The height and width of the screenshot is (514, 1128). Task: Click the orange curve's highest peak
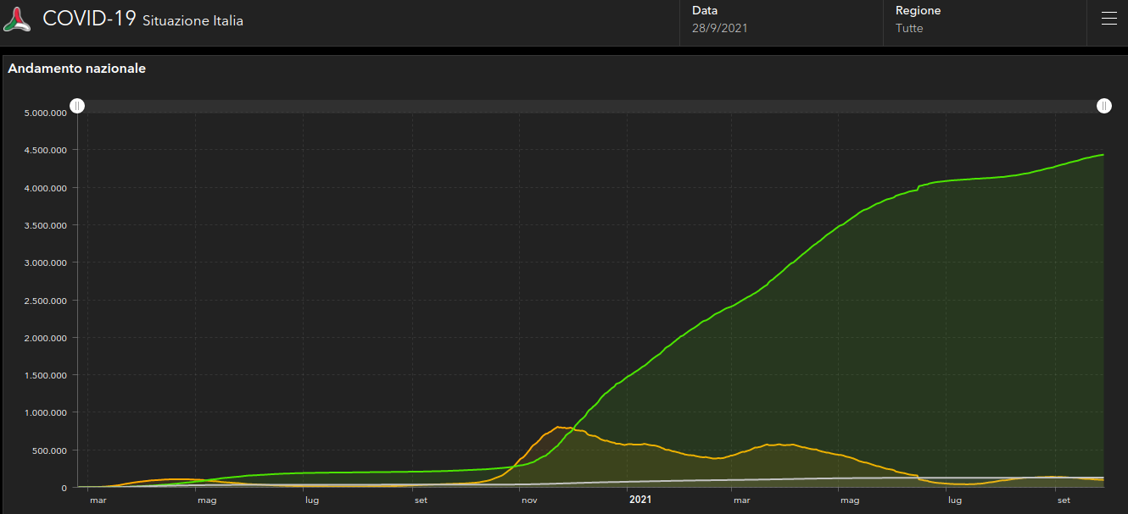click(x=558, y=427)
